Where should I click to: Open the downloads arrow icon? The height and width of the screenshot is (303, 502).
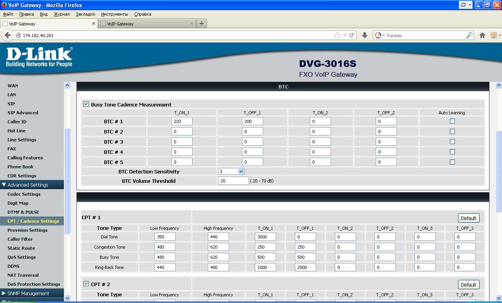coord(364,35)
